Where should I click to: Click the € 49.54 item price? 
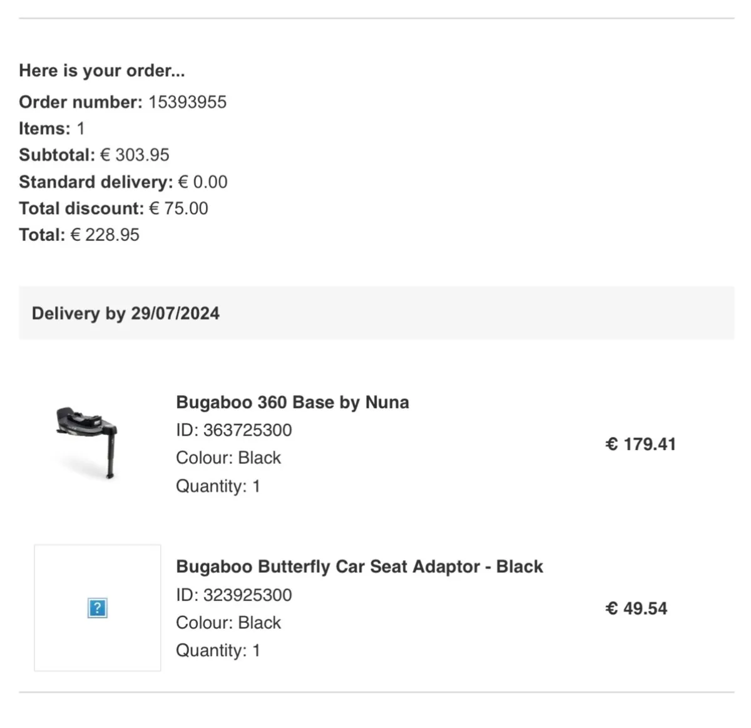click(x=636, y=608)
